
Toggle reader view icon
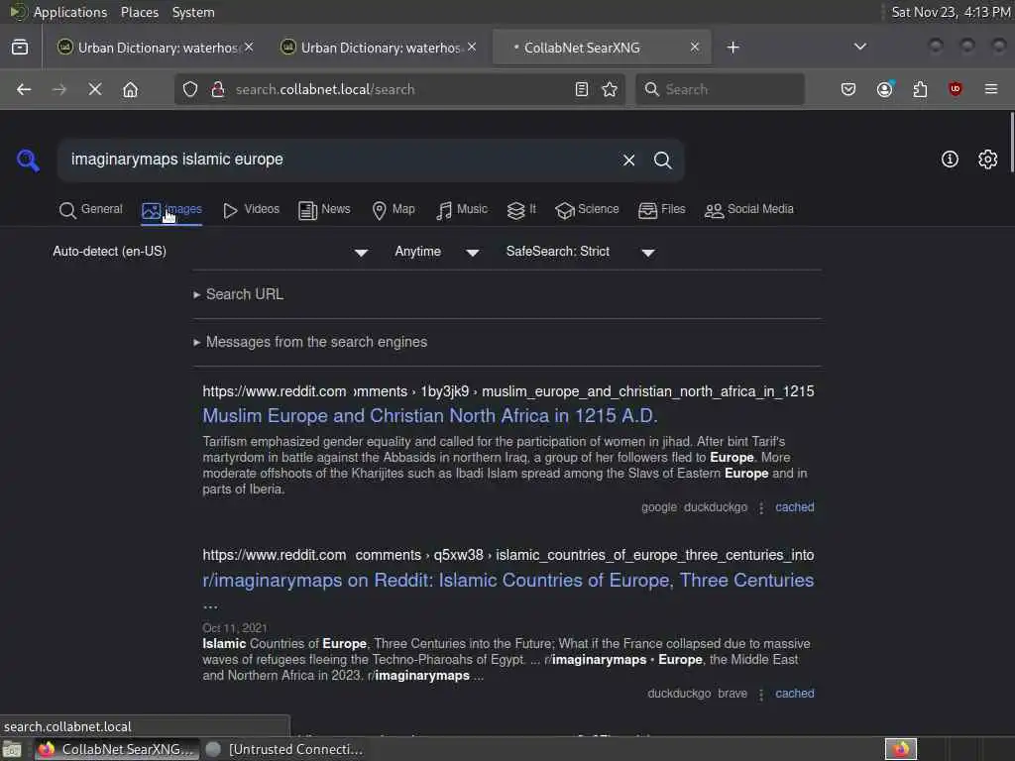(x=581, y=89)
